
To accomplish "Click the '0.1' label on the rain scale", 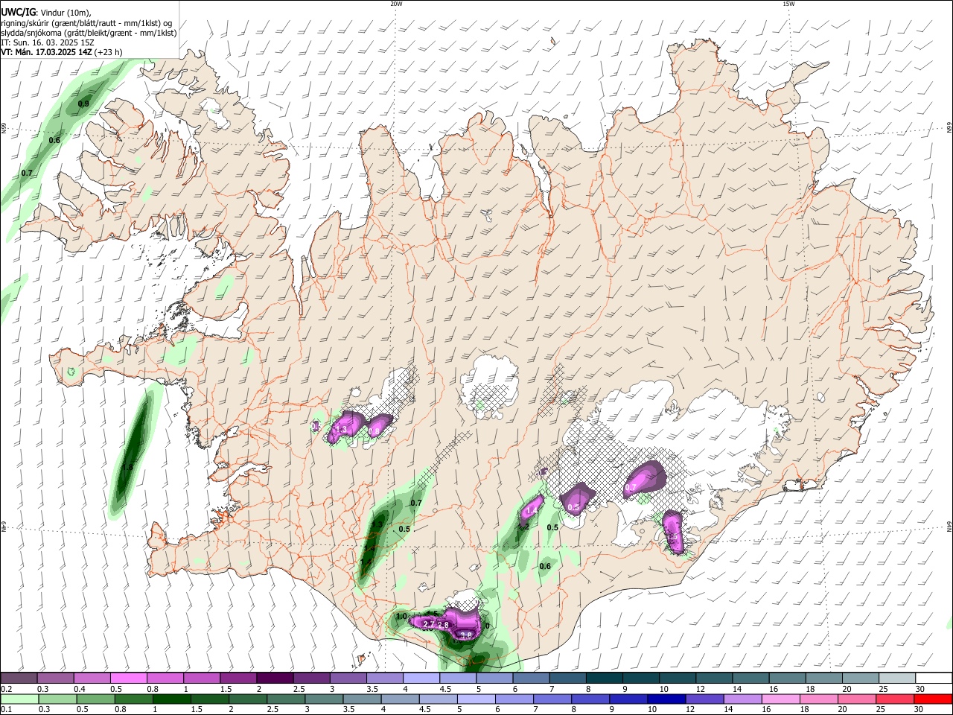I will pos(7,709).
